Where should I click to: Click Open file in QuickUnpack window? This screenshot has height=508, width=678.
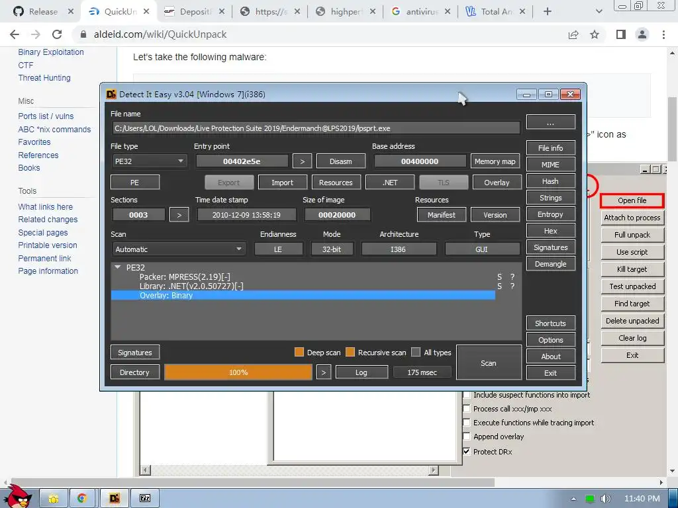click(x=632, y=200)
